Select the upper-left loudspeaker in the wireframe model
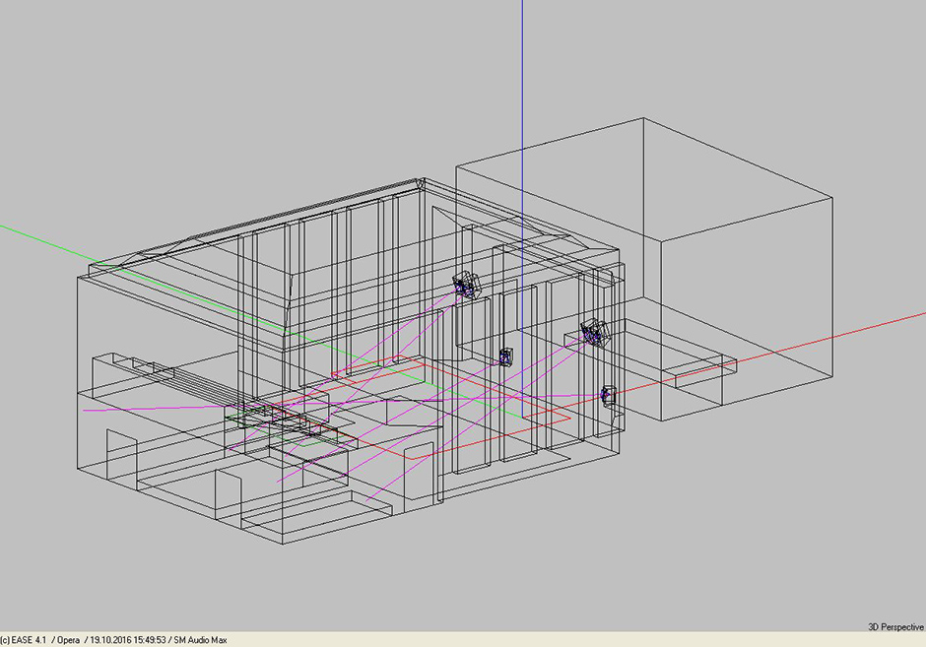This screenshot has height=647, width=926. pyautogui.click(x=467, y=285)
